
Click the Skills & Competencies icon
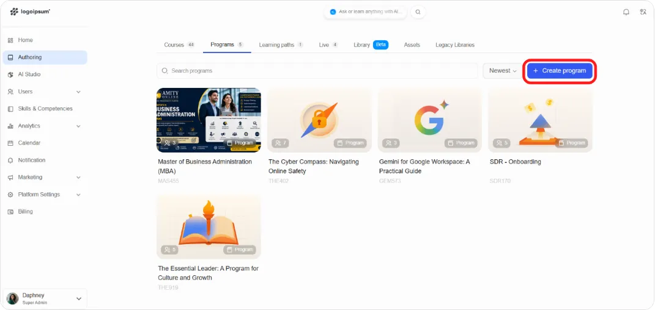pyautogui.click(x=10, y=109)
